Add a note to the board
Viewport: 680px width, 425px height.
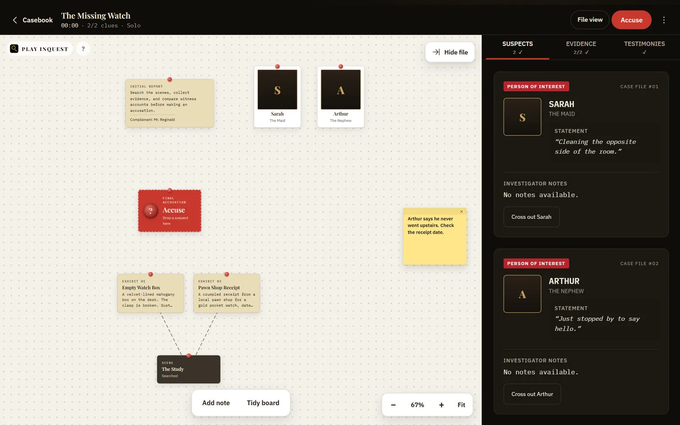(216, 403)
